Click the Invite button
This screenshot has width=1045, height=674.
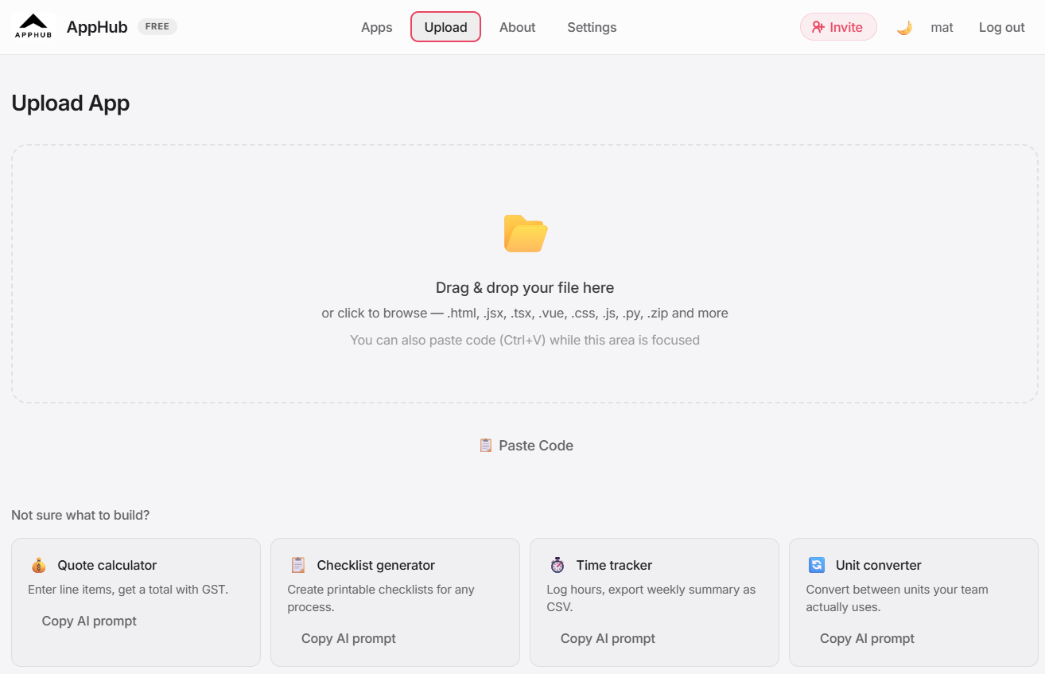tap(838, 26)
